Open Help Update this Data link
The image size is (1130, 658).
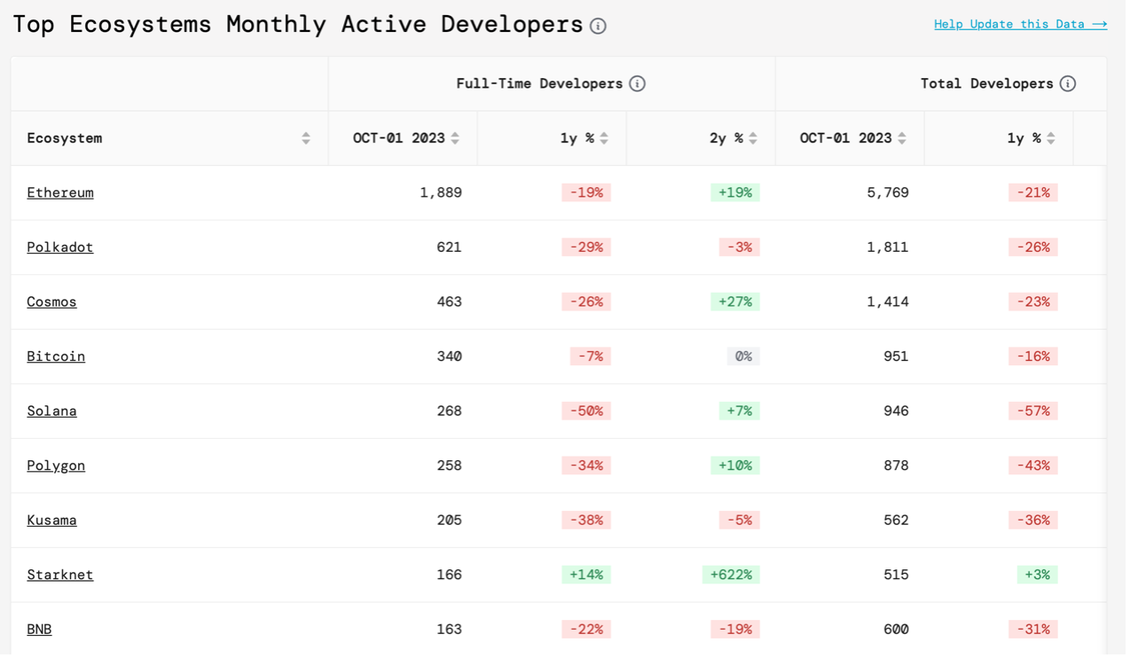(1020, 24)
